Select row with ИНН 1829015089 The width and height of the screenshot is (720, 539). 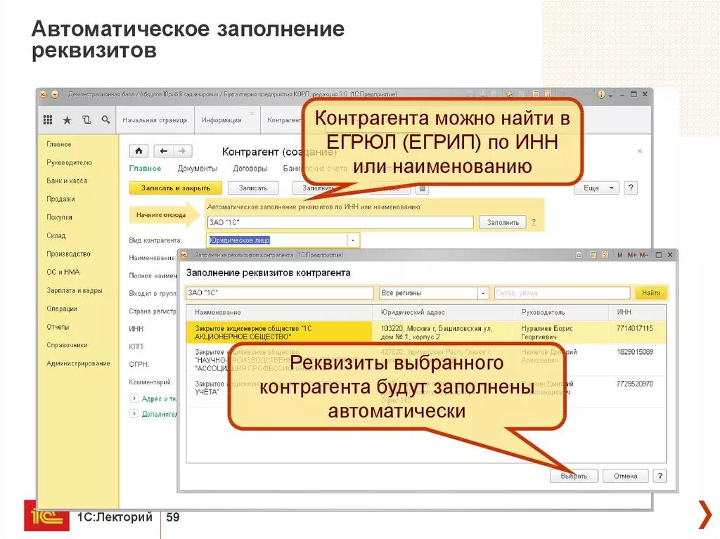point(425,360)
